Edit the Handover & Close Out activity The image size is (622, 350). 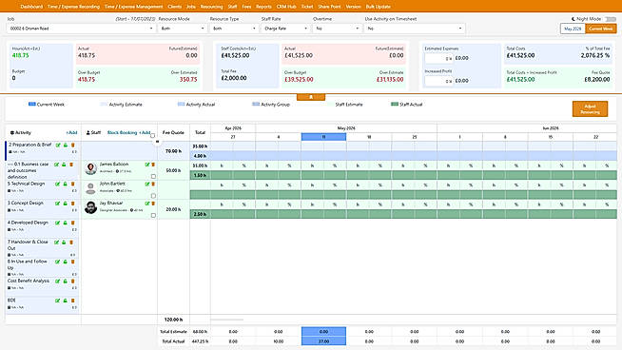coord(57,243)
